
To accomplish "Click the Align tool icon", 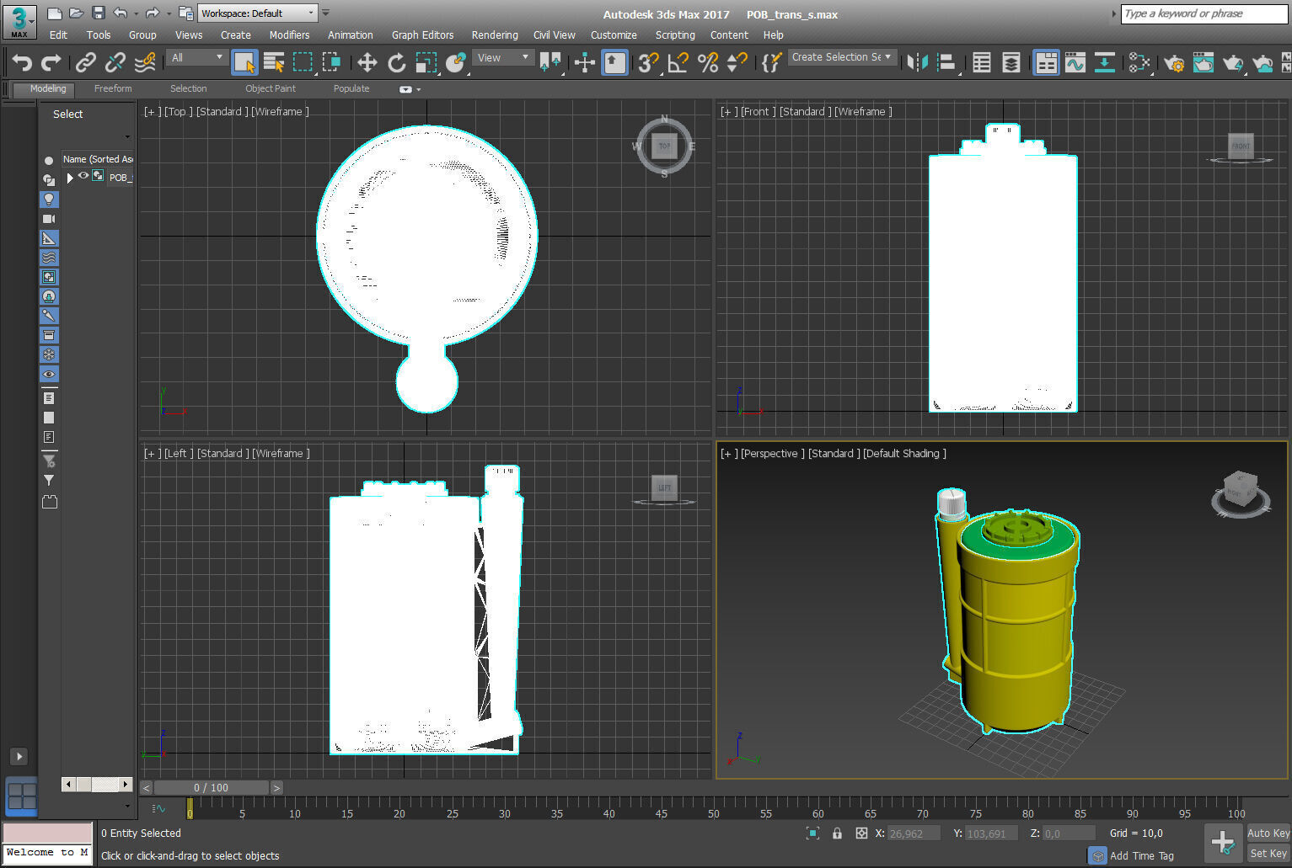I will (946, 62).
